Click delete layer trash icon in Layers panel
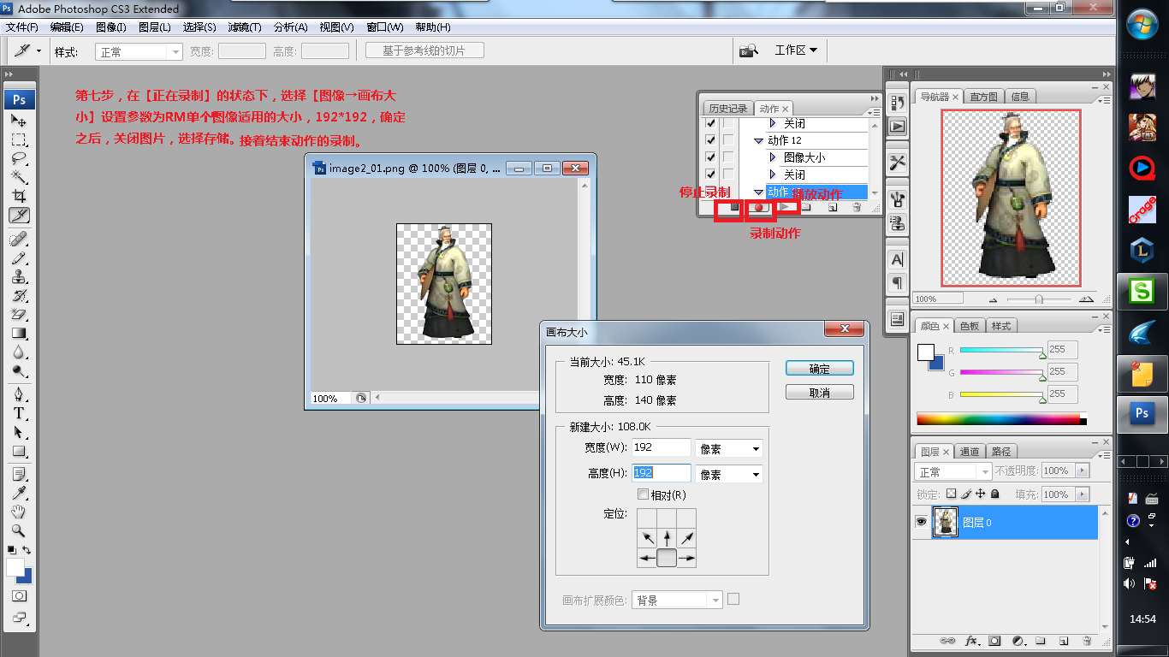 pos(1086,640)
